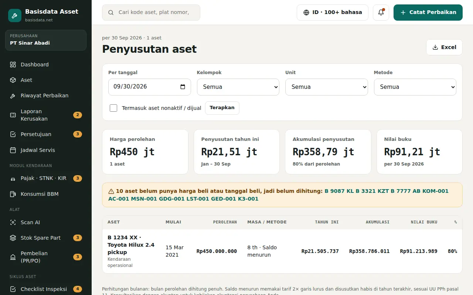The height and width of the screenshot is (295, 473).
Task: Click the Konsumsi BBM fuel pump icon
Action: coord(13,194)
